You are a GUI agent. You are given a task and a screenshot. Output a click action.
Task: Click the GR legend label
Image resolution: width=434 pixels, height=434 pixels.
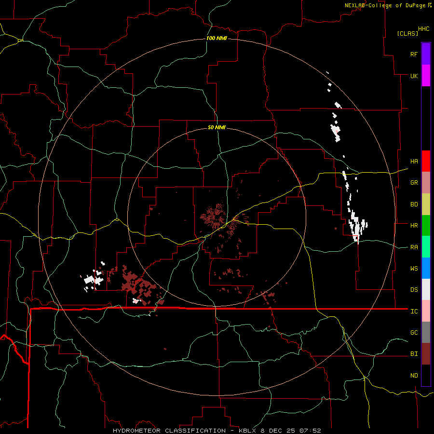click(414, 183)
